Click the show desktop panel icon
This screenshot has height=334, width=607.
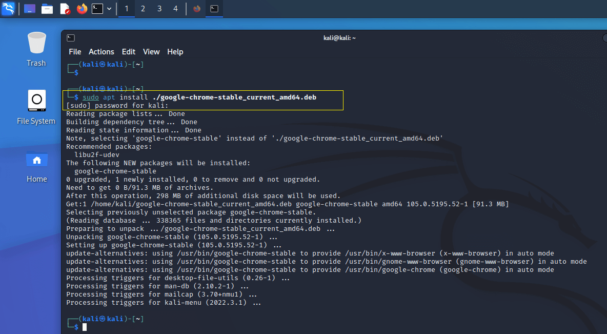[30, 9]
